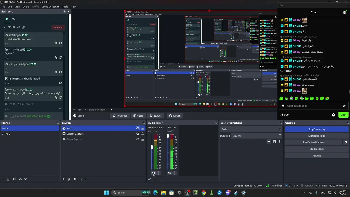Screen dimensions: 350x197
Task: Click the Stop Streaming button
Action: click(317, 129)
